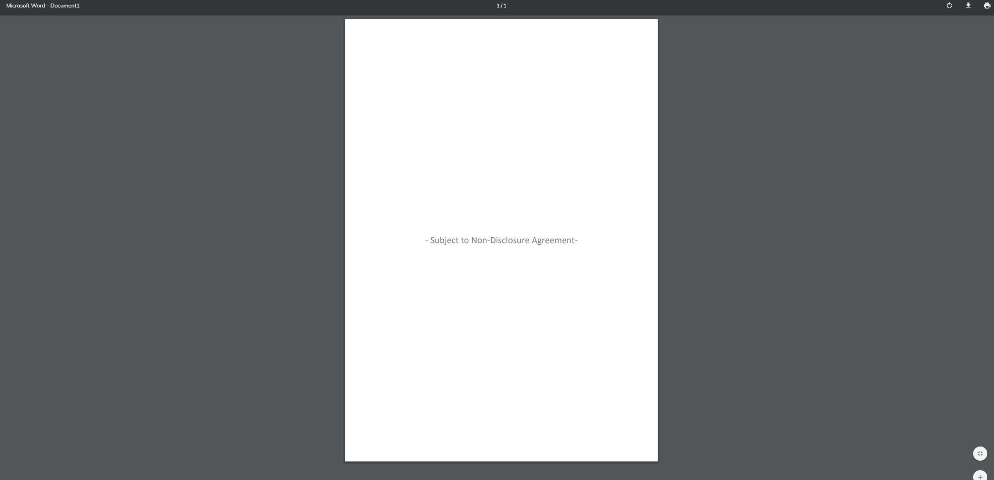The image size is (994, 480).
Task: Click the word Non-Disclosure in the document
Action: tap(500, 240)
